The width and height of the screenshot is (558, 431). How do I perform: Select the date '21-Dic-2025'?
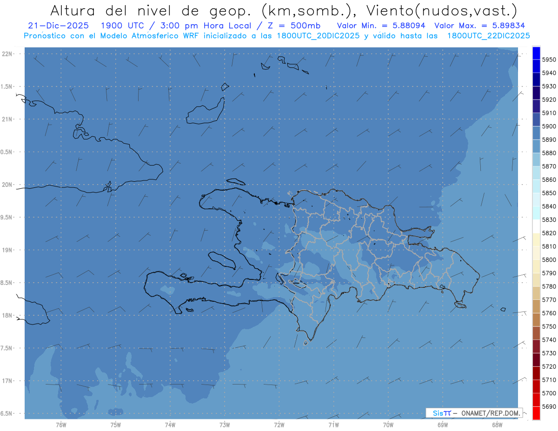coord(58,26)
